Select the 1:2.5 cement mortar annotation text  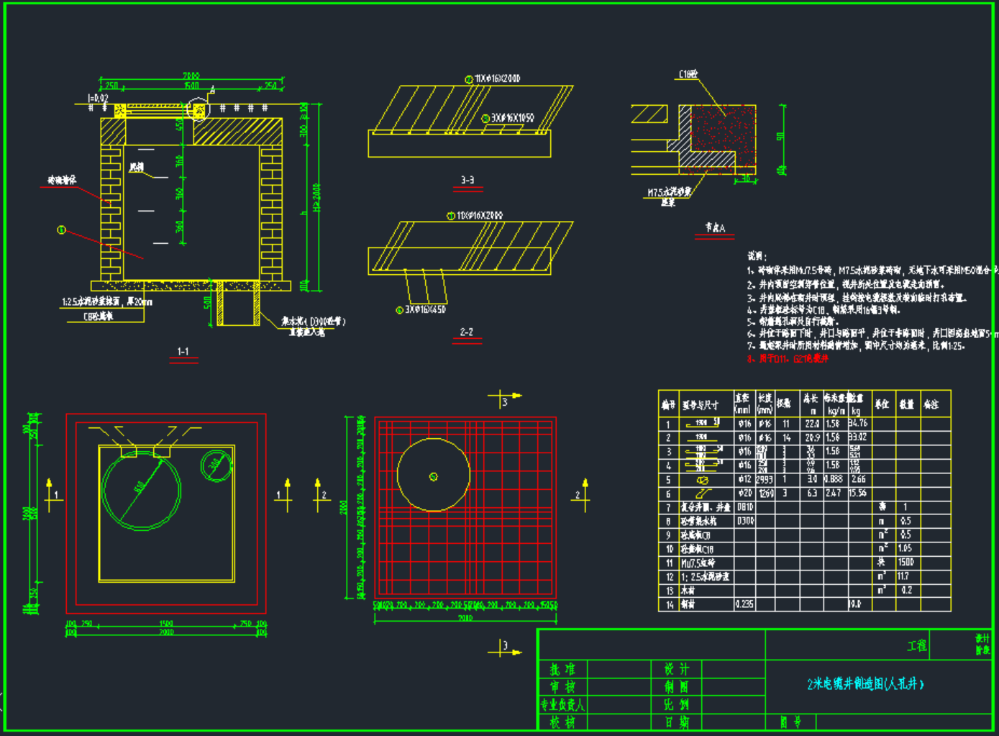106,302
